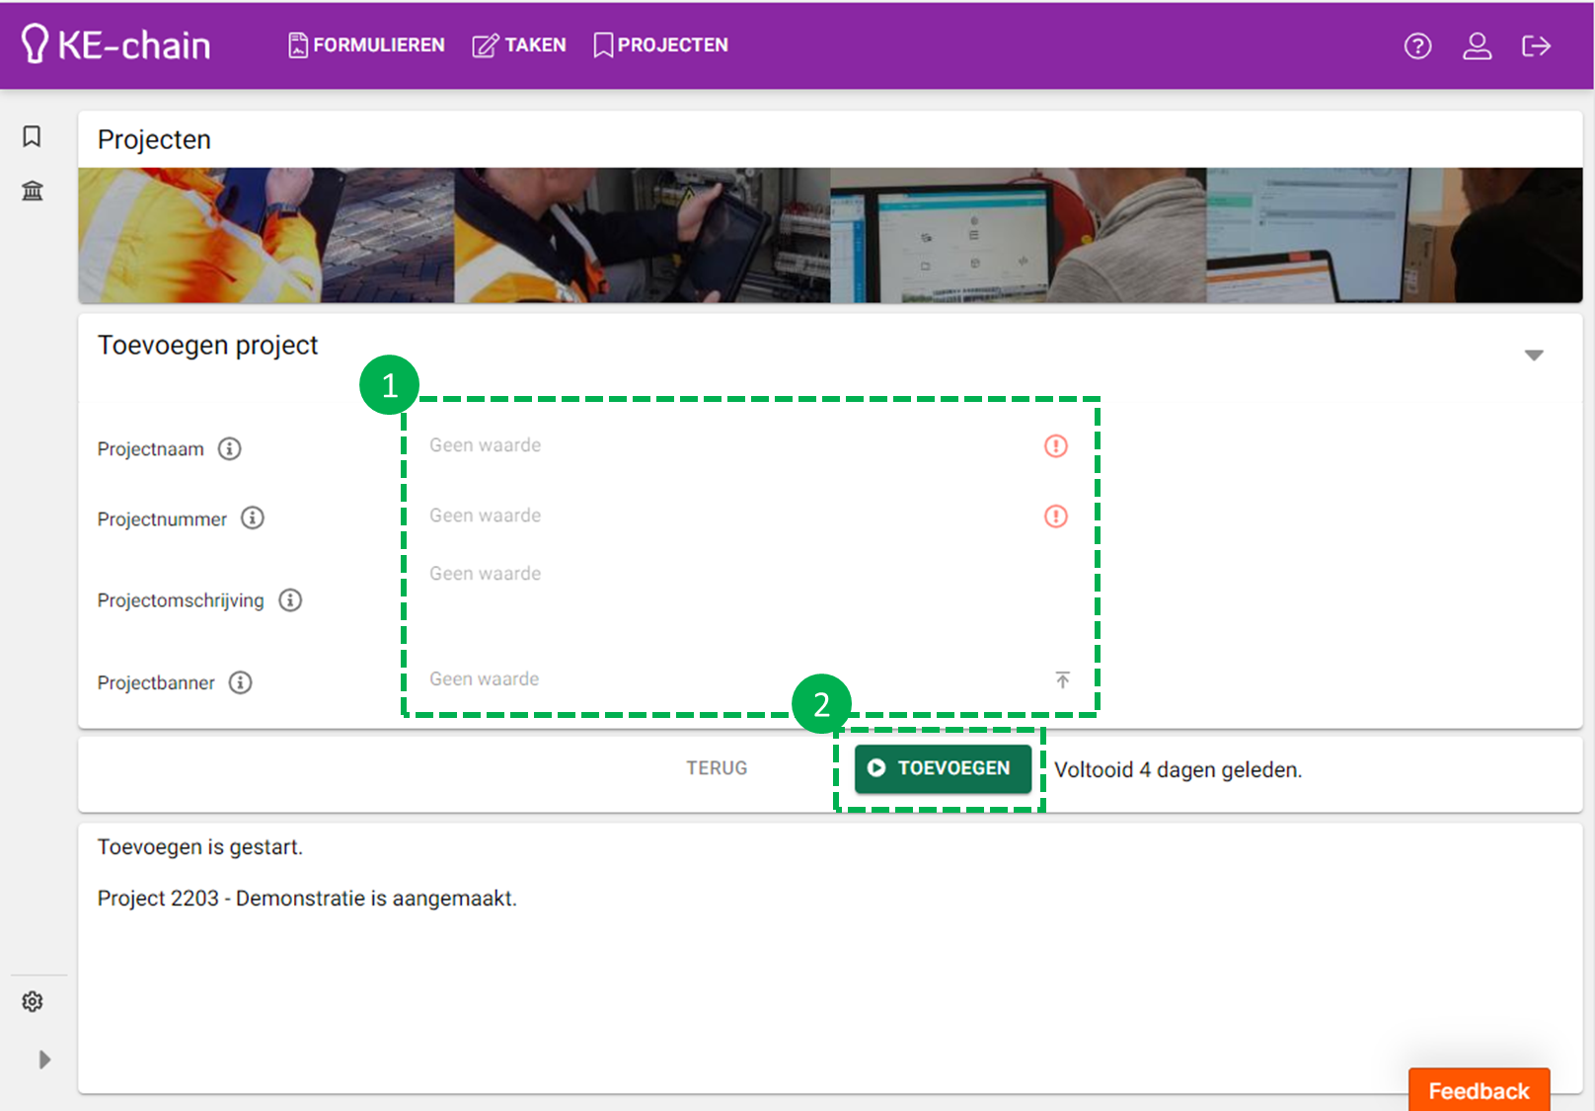Click the Projectnaam input field
The height and width of the screenshot is (1111, 1595).
(x=730, y=445)
